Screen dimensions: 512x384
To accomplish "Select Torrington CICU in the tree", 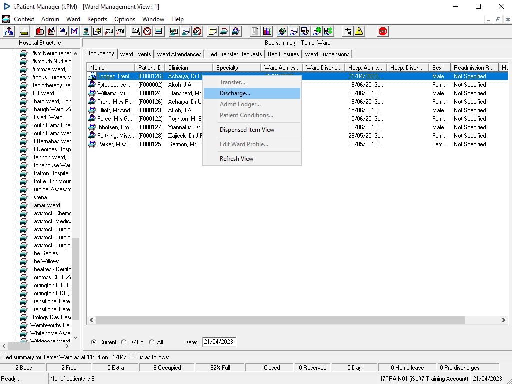I will [x=50, y=285].
